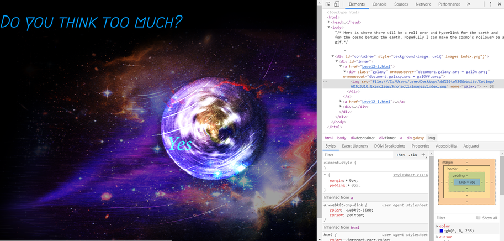
Task: Click the closing </html> tag line
Action: click(x=335, y=127)
